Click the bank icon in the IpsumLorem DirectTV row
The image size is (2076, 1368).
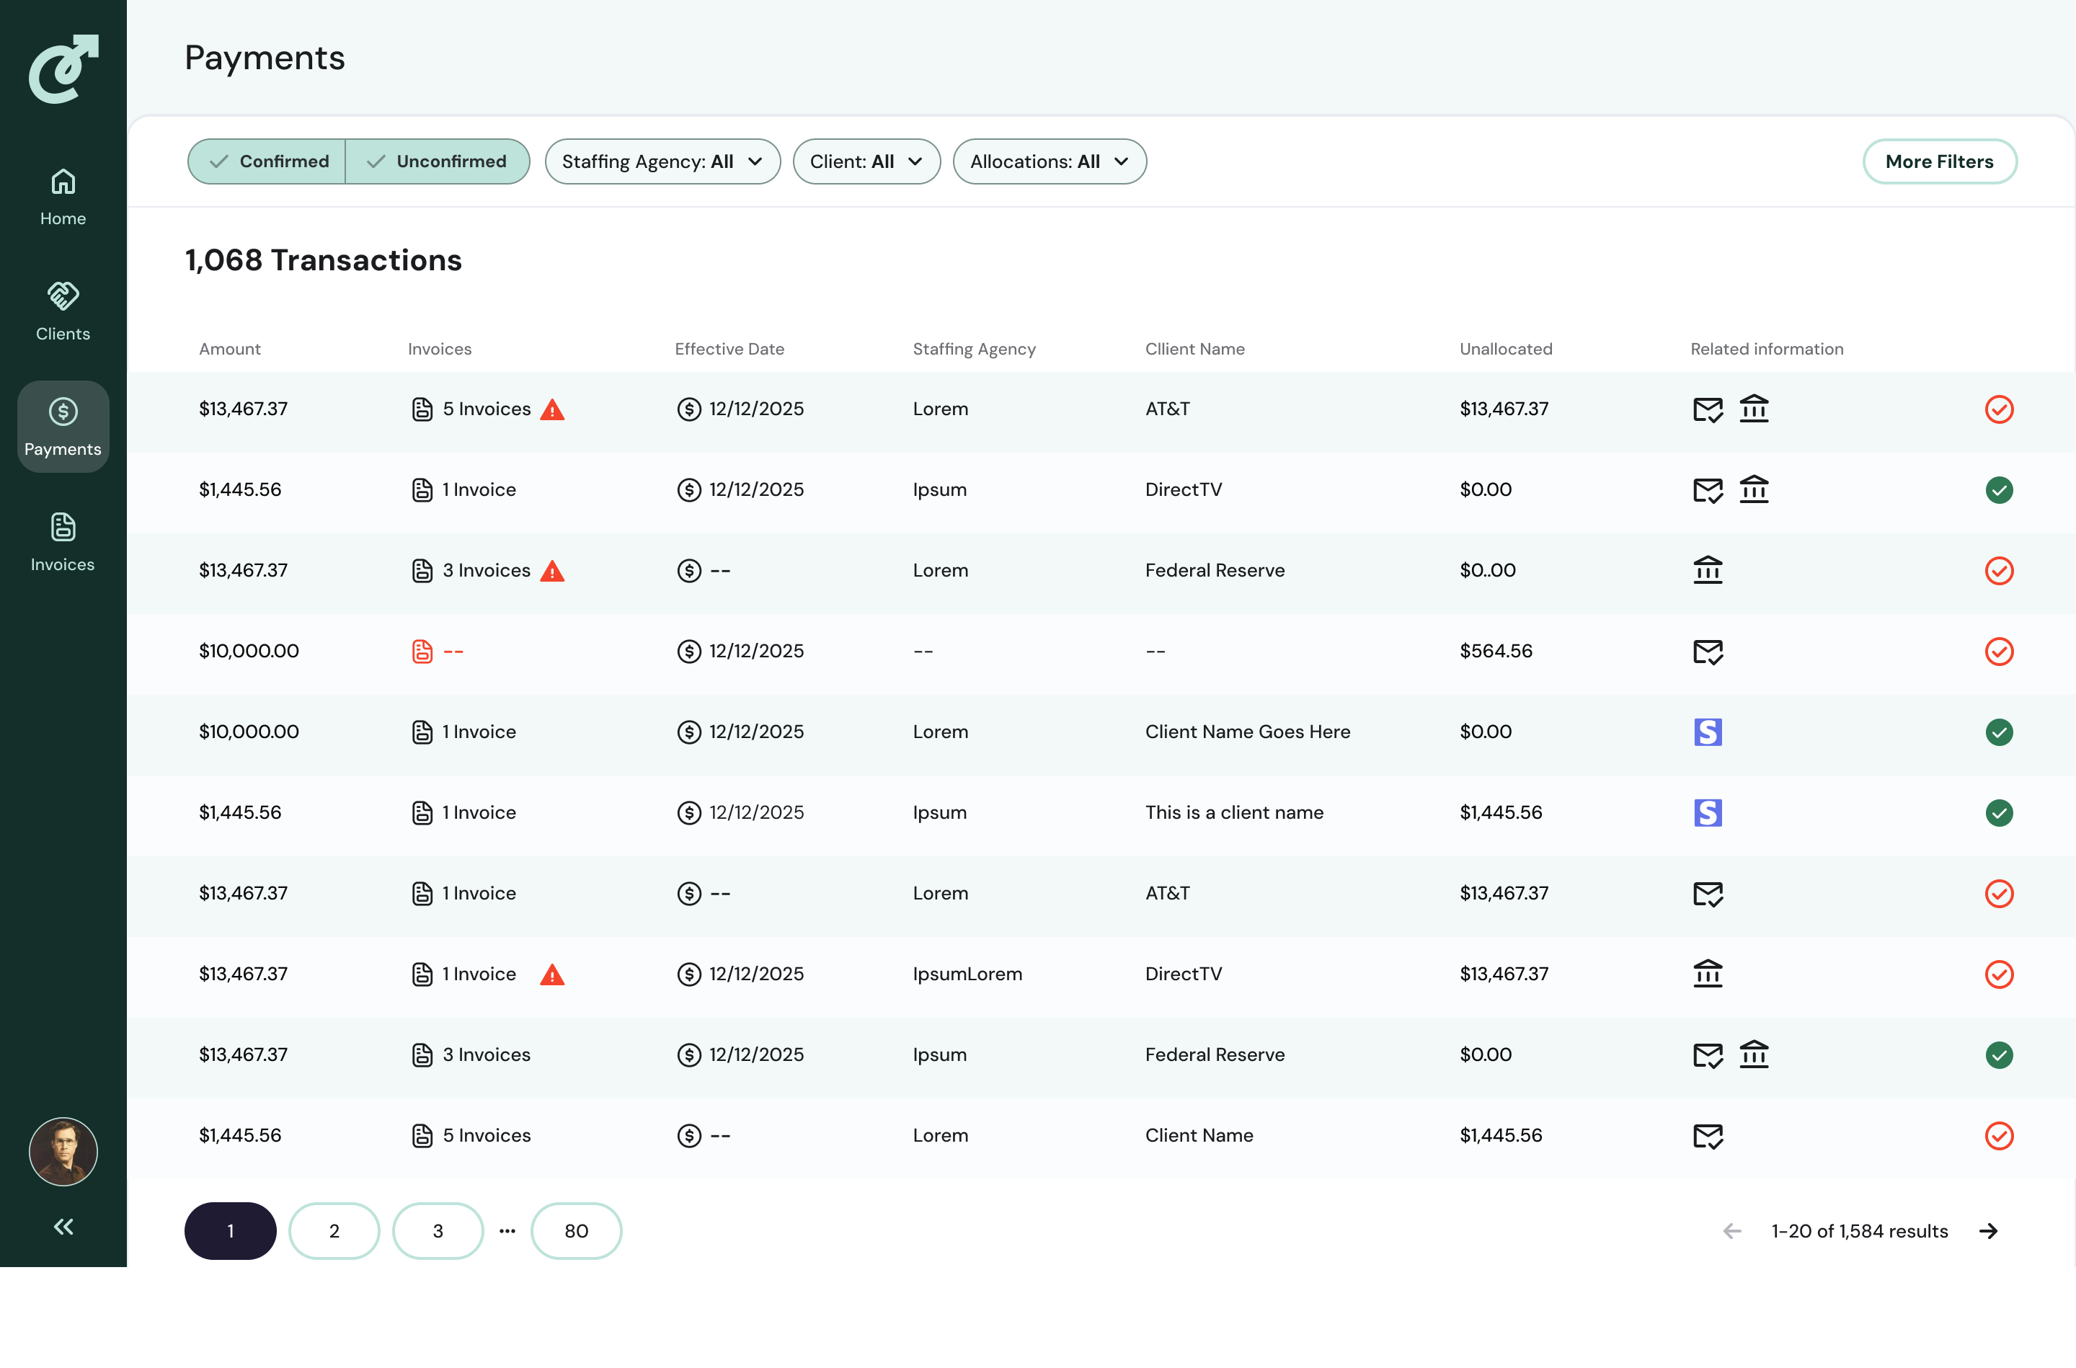tap(1707, 974)
